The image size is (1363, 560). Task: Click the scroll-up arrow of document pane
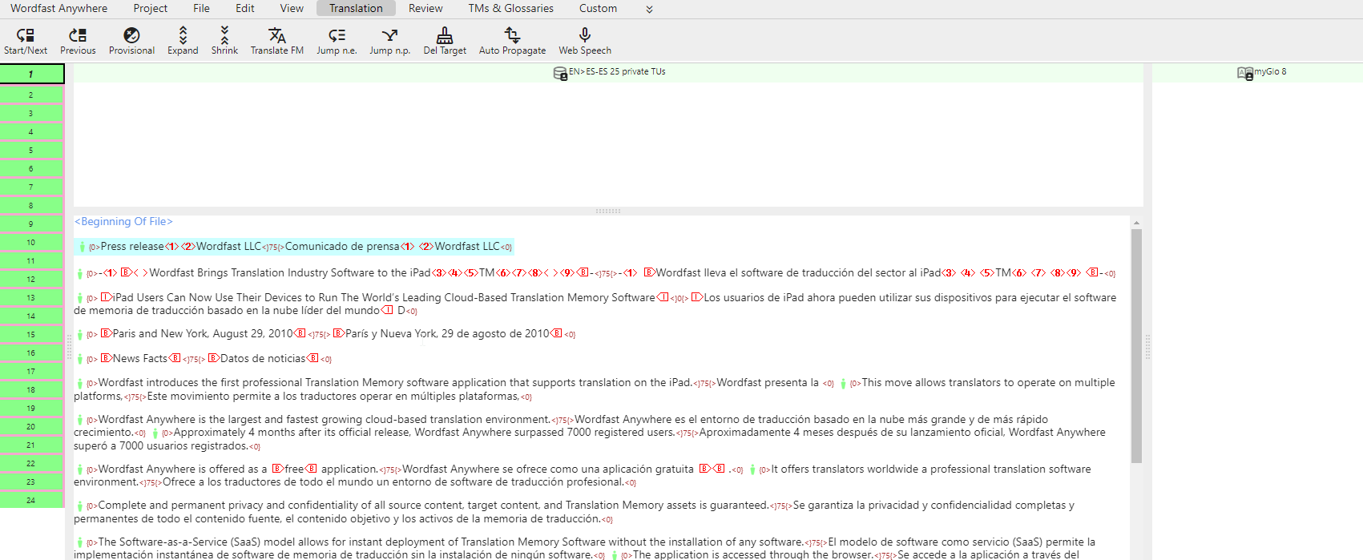[x=1136, y=223]
